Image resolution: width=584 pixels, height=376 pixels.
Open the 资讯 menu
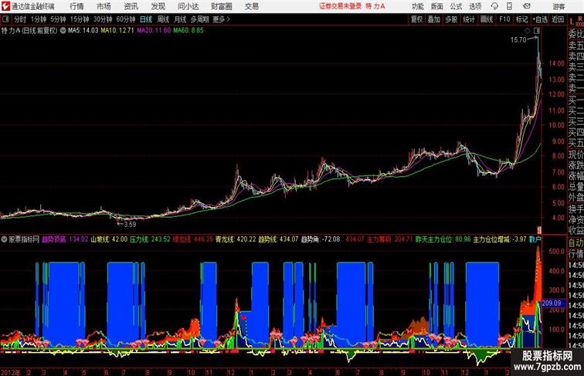point(131,6)
